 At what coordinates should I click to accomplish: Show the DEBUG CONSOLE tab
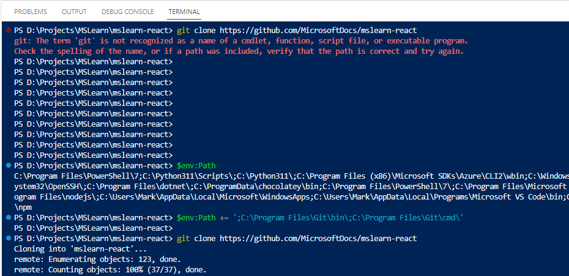coord(127,12)
